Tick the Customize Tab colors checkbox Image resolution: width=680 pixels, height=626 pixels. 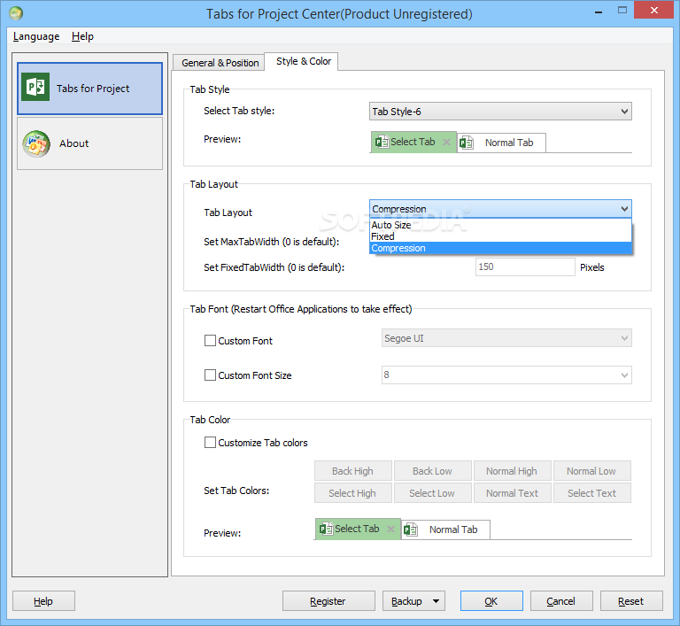(x=211, y=443)
